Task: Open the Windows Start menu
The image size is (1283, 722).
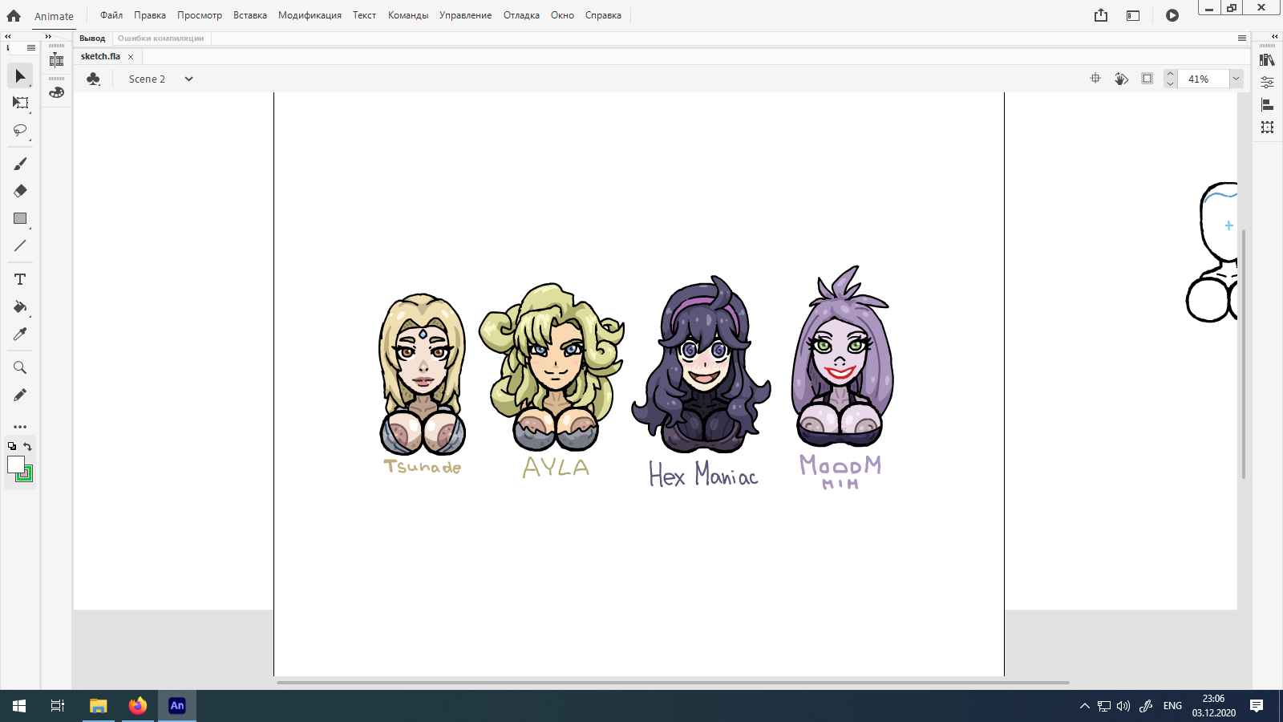Action: coord(19,706)
